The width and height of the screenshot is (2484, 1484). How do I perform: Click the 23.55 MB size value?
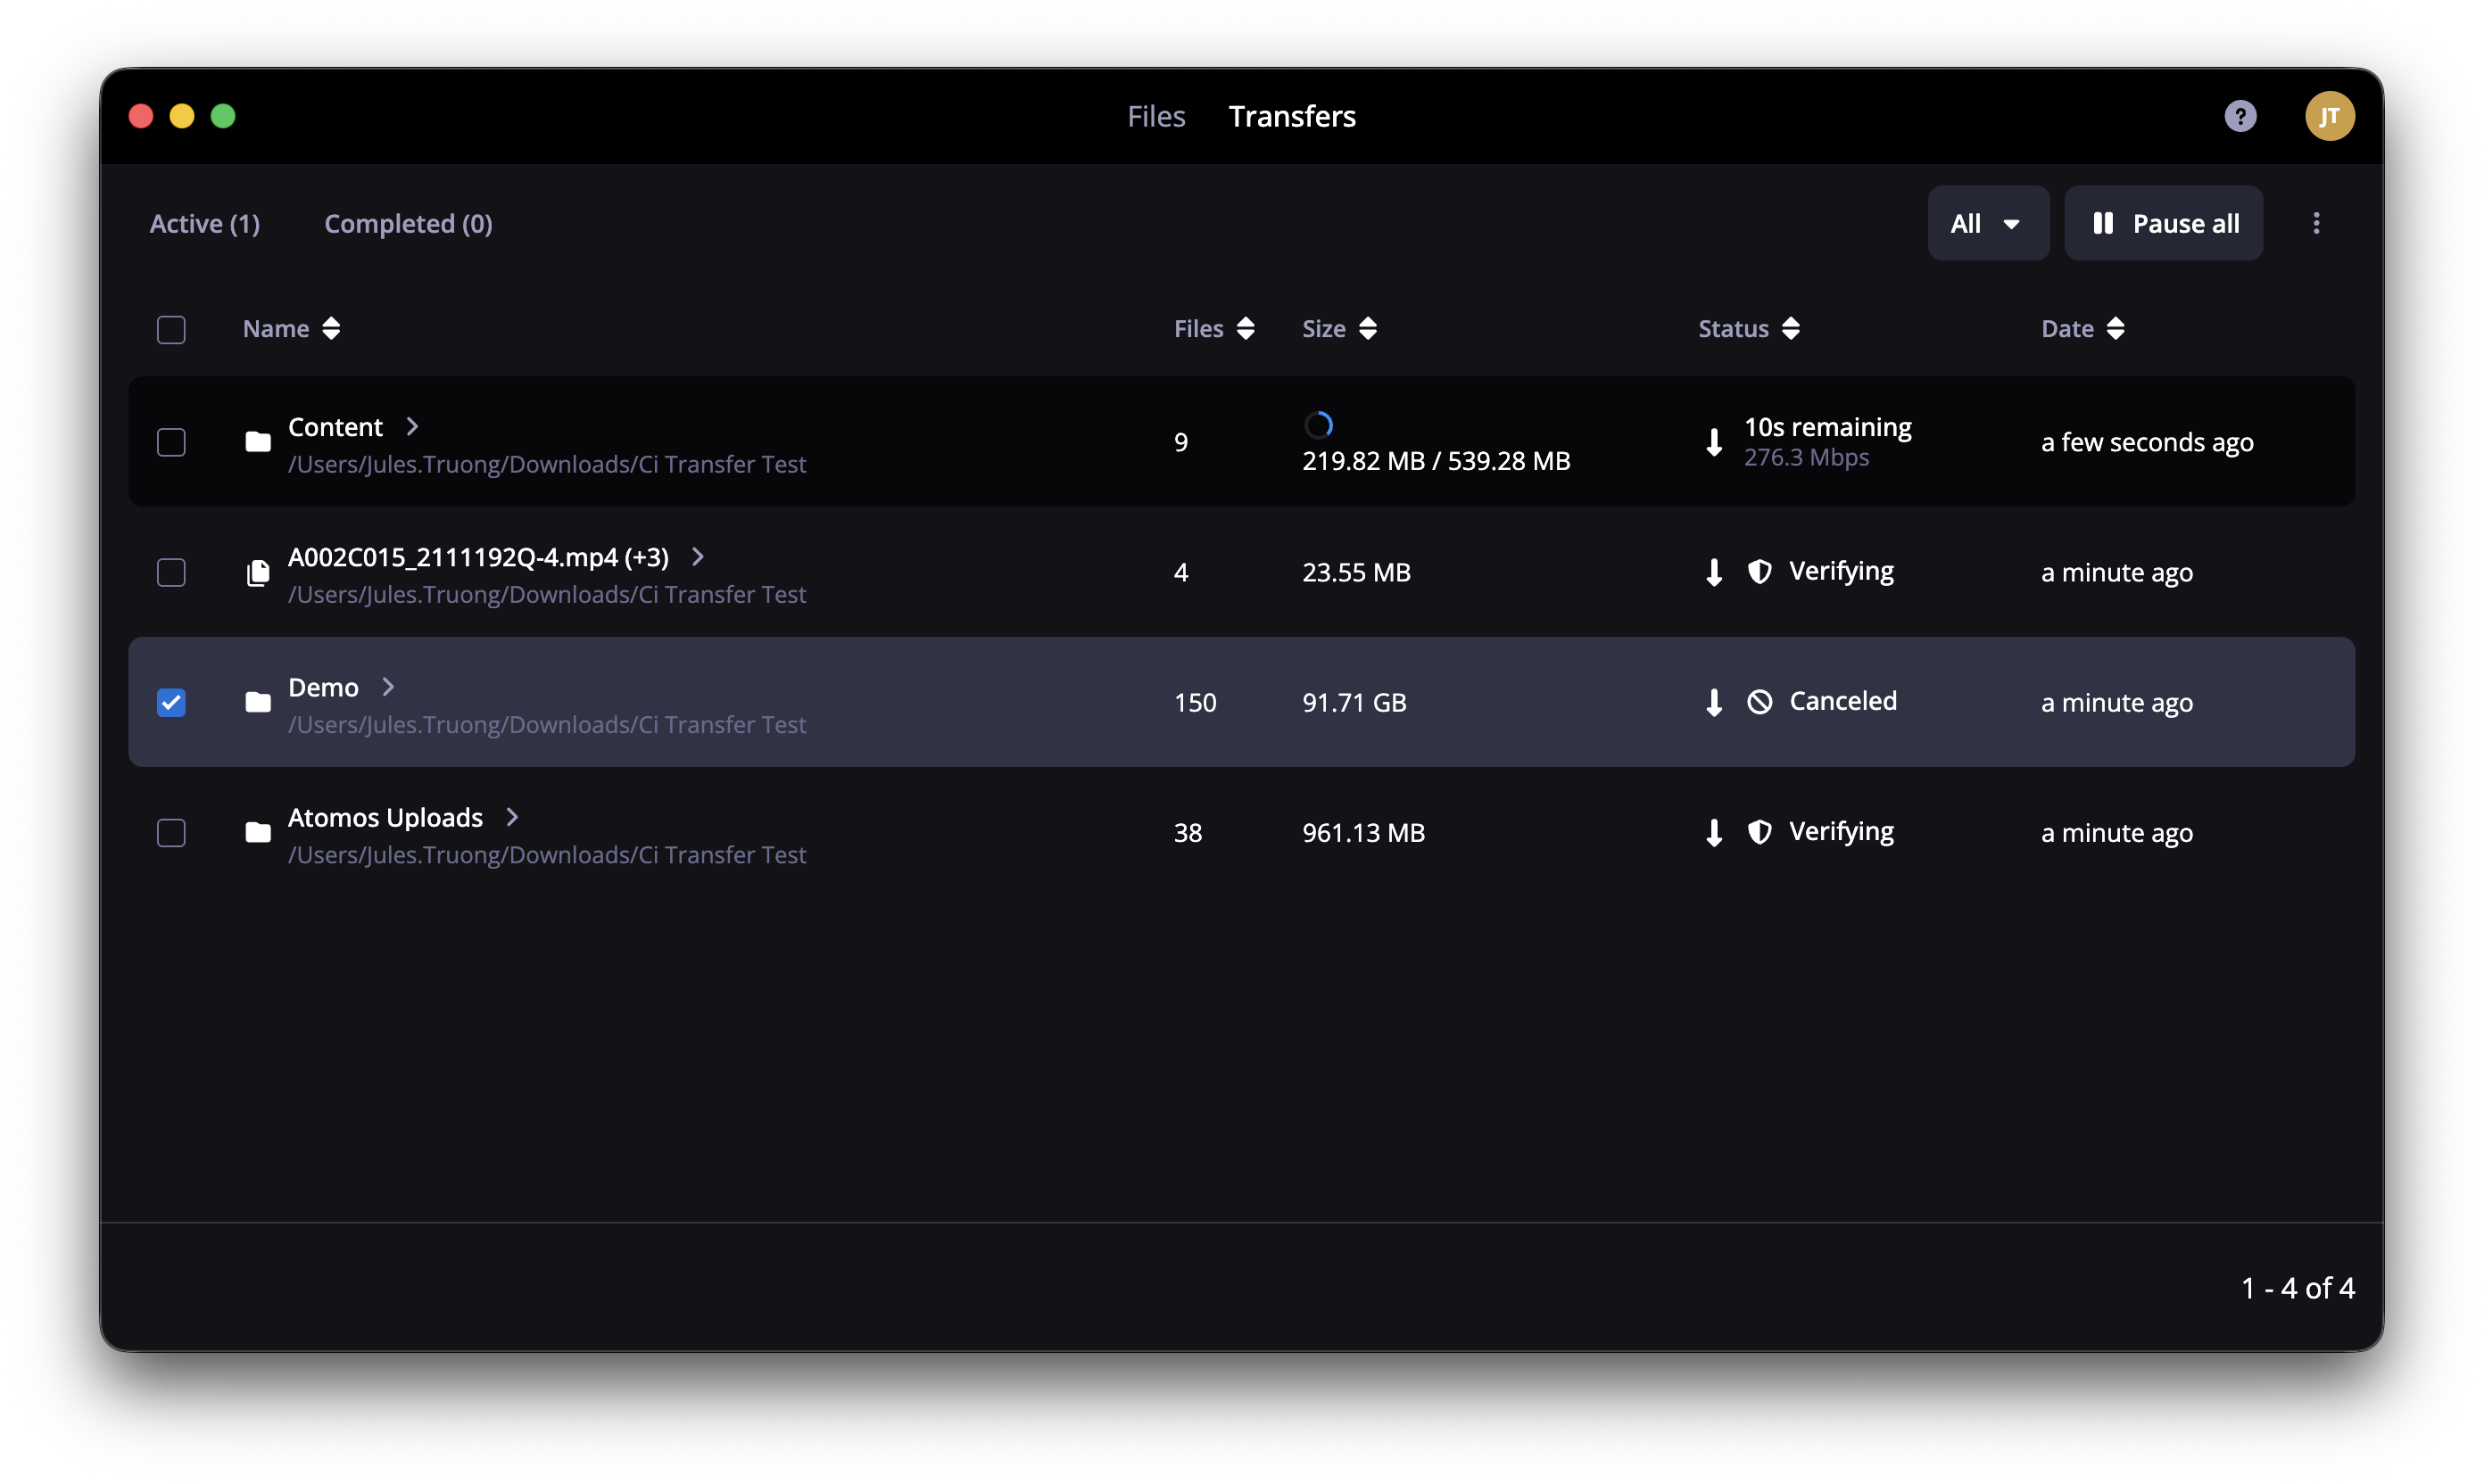point(1355,572)
